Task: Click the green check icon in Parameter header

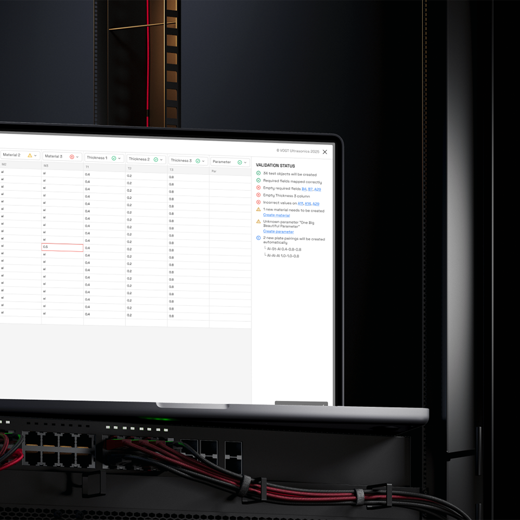Action: click(239, 162)
